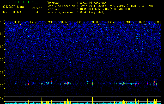
Task: Click the HROFFT 1.0.0 title text
Action: point(21,2)
